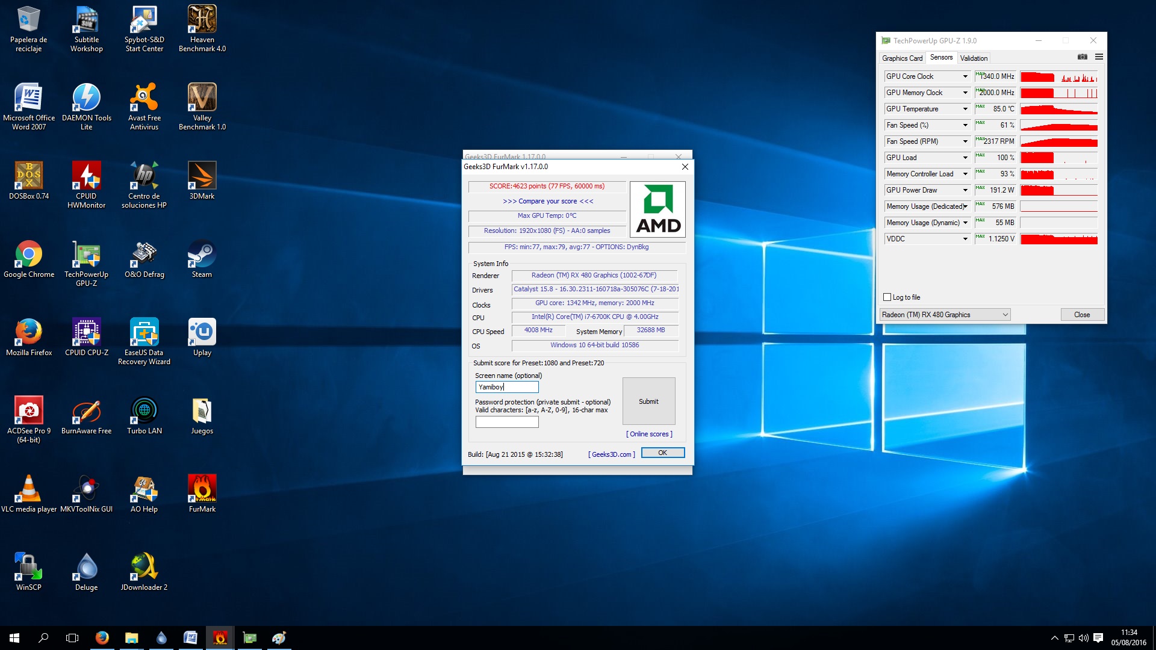Viewport: 1156px width, 650px height.
Task: Launch Uplay desktop shortcut
Action: click(x=202, y=337)
